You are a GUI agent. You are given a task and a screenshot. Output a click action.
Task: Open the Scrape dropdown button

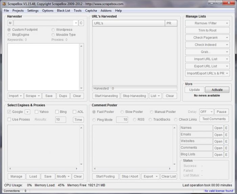[33, 96]
